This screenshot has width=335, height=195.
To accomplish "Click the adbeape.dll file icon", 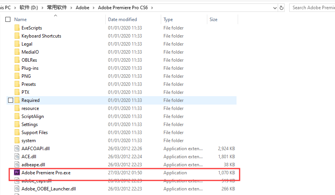I will click(17, 165).
